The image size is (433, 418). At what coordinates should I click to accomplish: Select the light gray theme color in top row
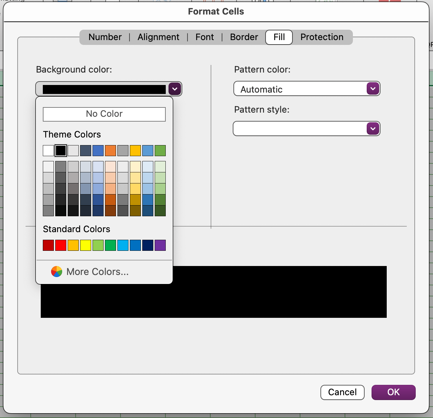[x=73, y=151]
